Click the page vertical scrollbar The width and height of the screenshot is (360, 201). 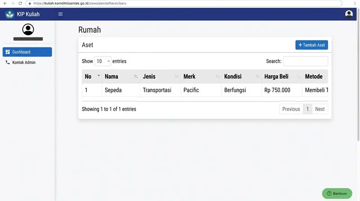tap(358, 75)
